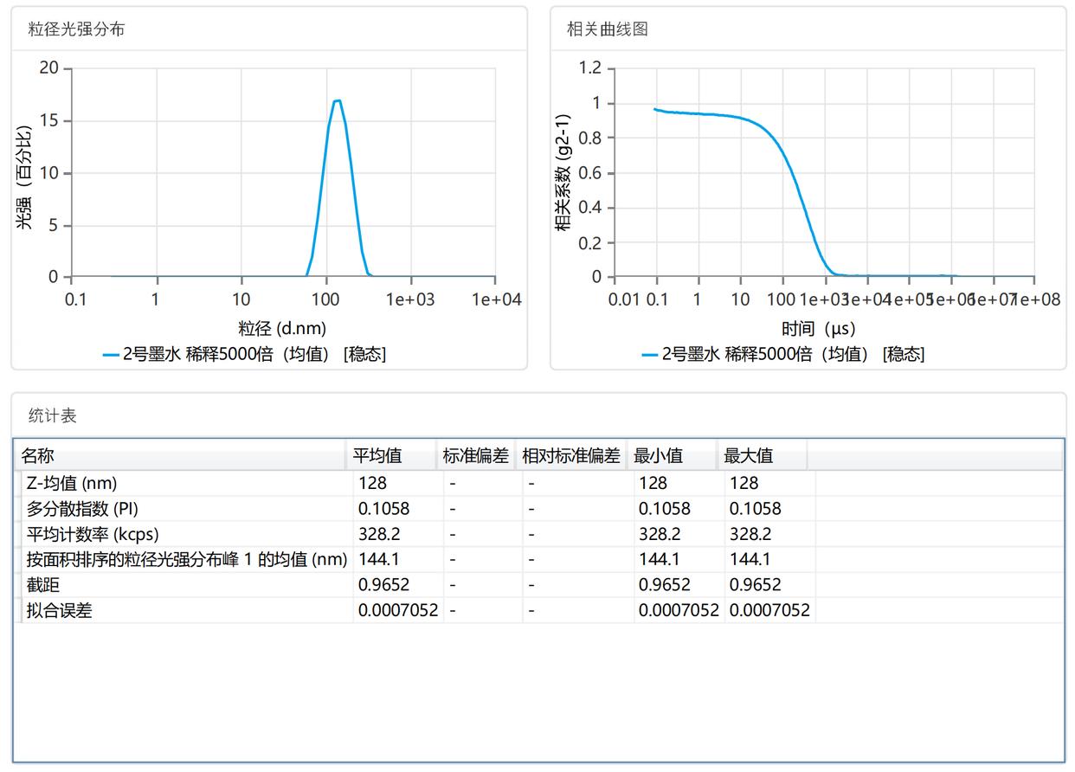This screenshot has height=772, width=1075.
Task: Select the 平均计数率 (kcps) row
Action: point(93,534)
